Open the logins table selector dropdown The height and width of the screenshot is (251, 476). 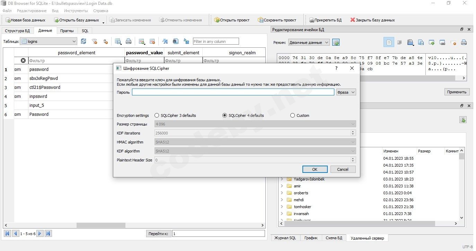(x=49, y=41)
